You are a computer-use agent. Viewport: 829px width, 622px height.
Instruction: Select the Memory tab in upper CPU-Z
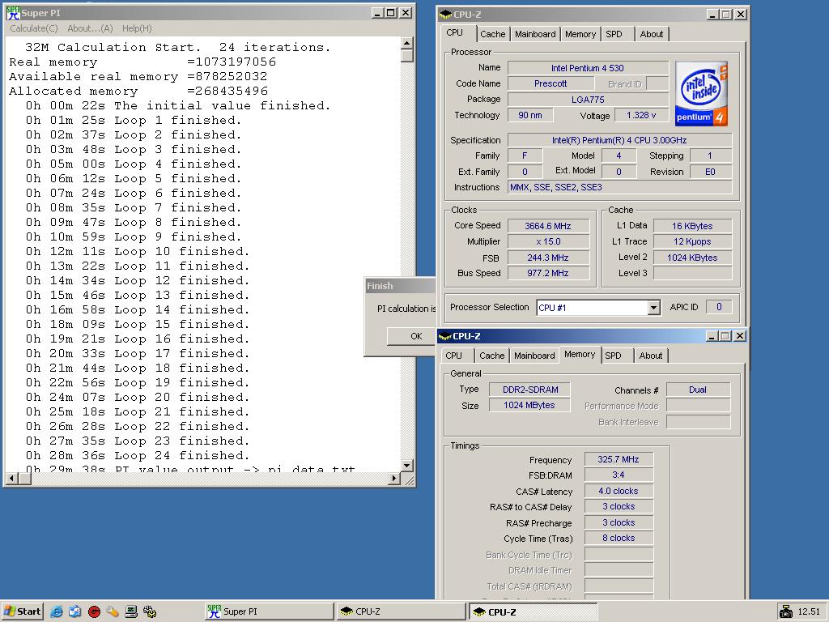(580, 34)
